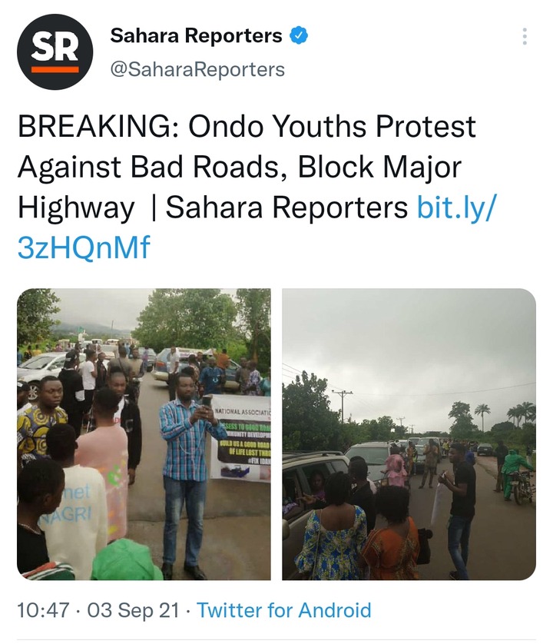
Task: Open the left protest photo with banner
Action: point(144,434)
